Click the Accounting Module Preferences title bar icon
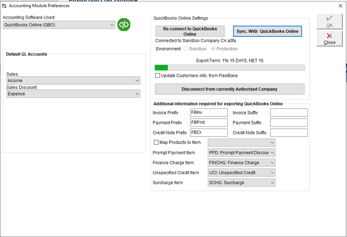The height and width of the screenshot is (237, 347). [x=4, y=6]
